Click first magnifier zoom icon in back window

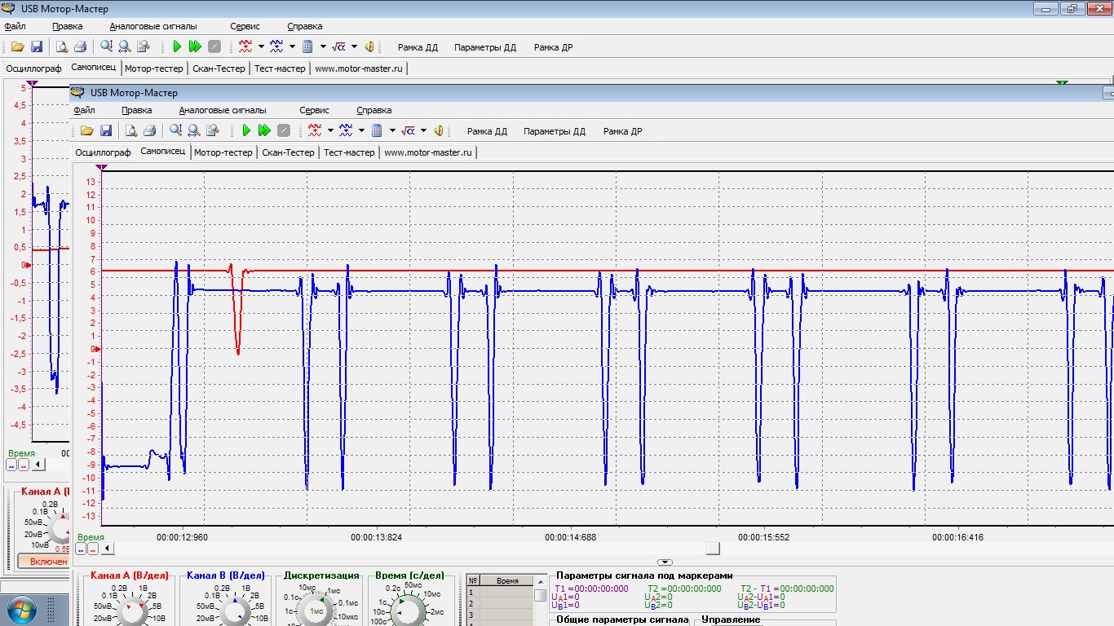point(106,46)
